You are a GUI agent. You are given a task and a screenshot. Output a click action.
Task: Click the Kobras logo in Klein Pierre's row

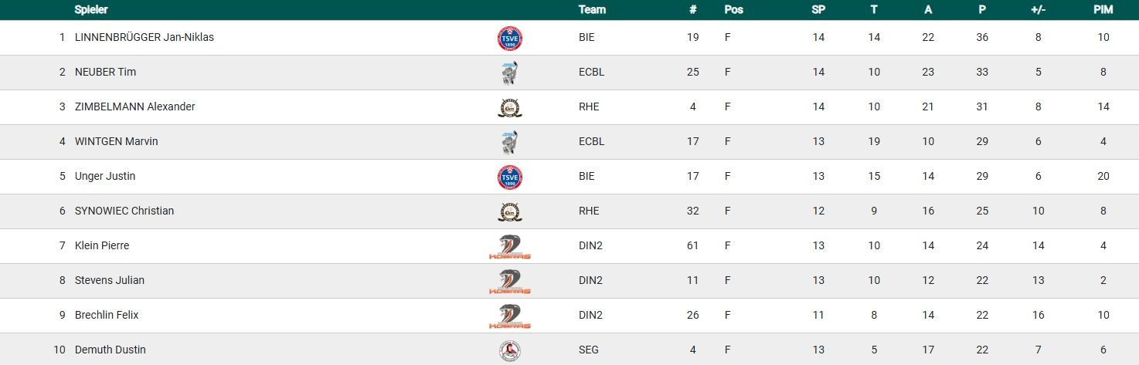509,246
